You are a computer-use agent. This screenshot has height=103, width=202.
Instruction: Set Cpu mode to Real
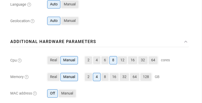[53, 60]
